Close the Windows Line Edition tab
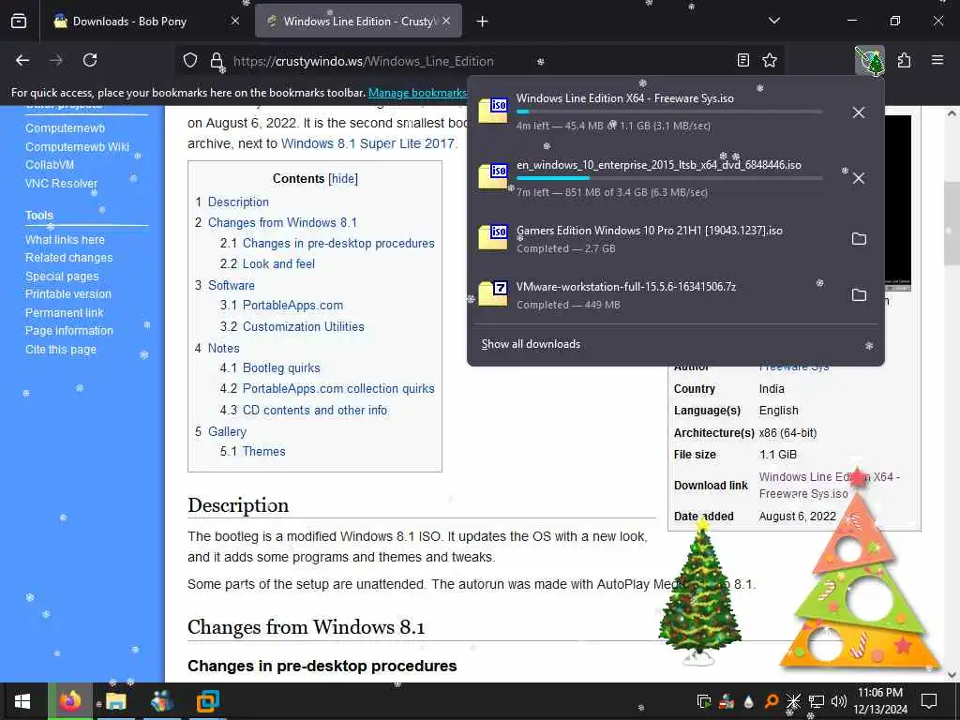 click(446, 21)
